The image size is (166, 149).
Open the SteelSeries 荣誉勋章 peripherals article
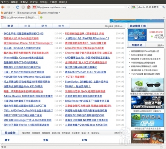click(87, 82)
